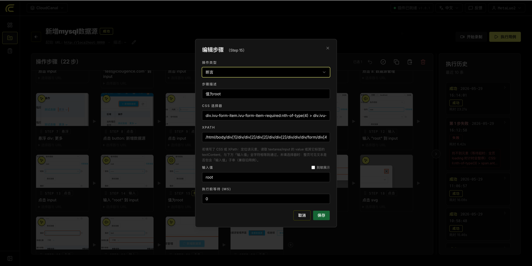Expand 选择器与 URL under Step 13

coord(50,207)
